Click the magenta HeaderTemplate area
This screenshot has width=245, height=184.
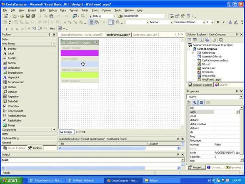80,53
